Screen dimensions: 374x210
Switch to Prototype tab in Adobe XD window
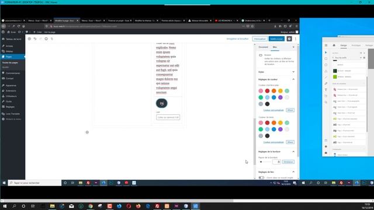tap(356, 45)
